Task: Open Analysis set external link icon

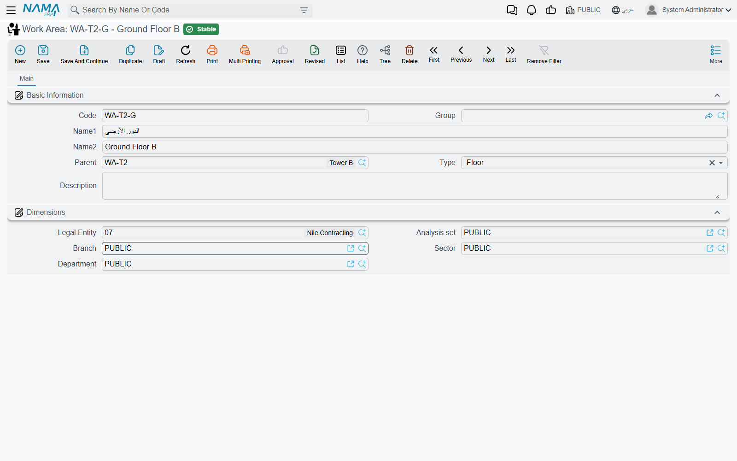Action: [x=710, y=233]
